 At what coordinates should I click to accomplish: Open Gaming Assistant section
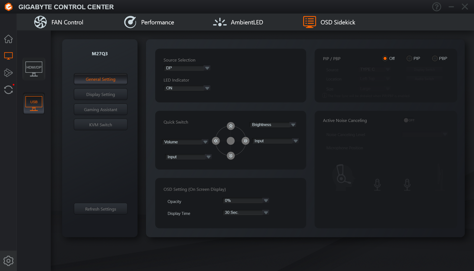tap(101, 109)
